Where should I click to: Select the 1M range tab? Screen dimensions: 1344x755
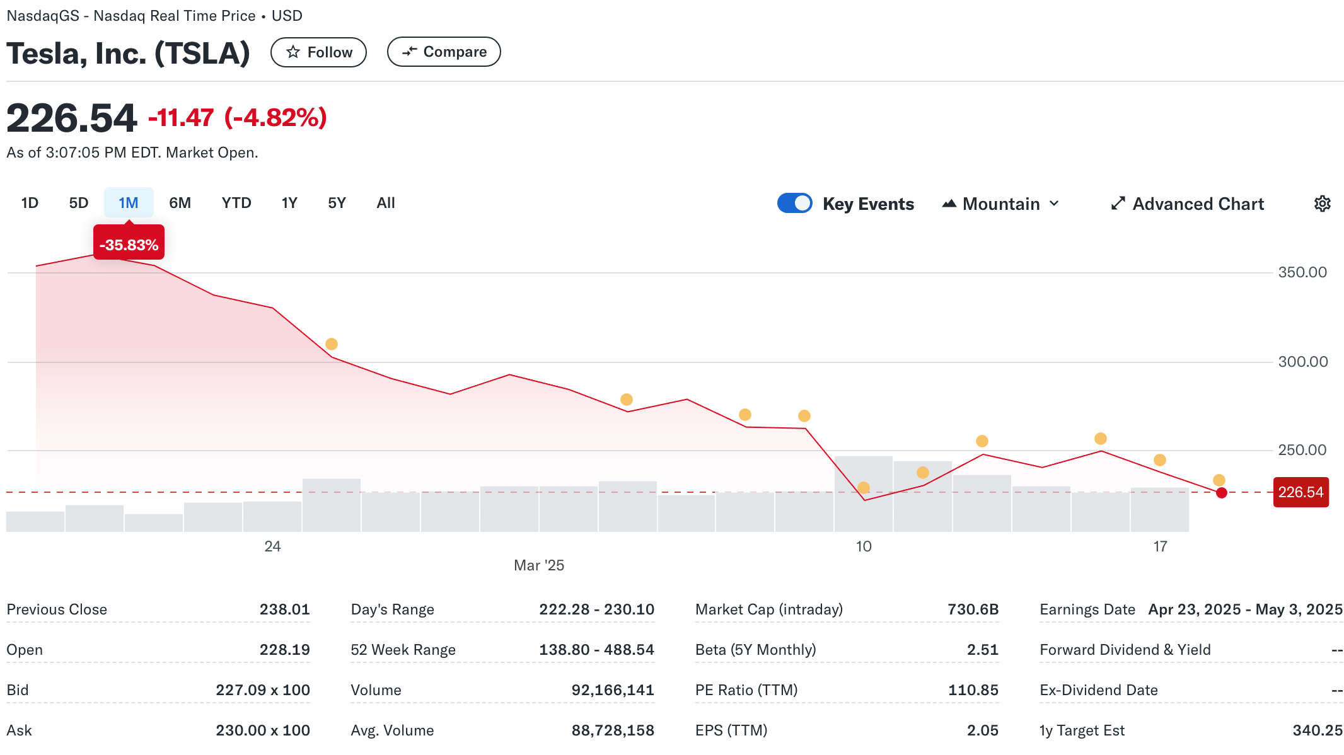[x=129, y=203]
